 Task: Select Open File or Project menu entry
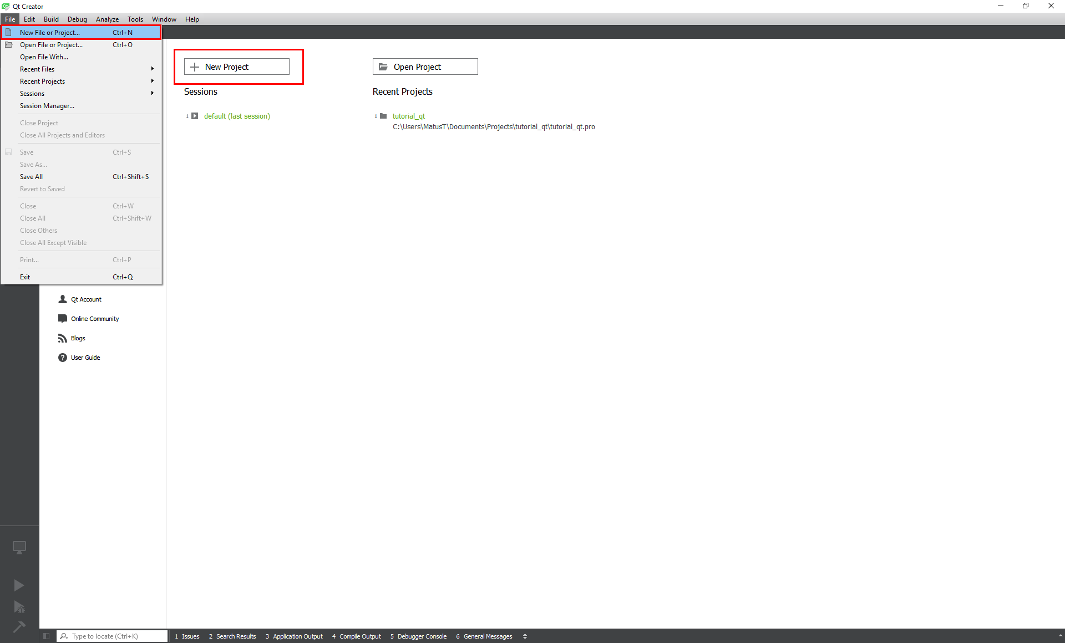coord(81,44)
